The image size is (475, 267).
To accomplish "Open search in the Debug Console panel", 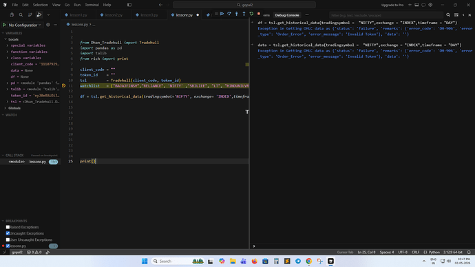I will [448, 15].
